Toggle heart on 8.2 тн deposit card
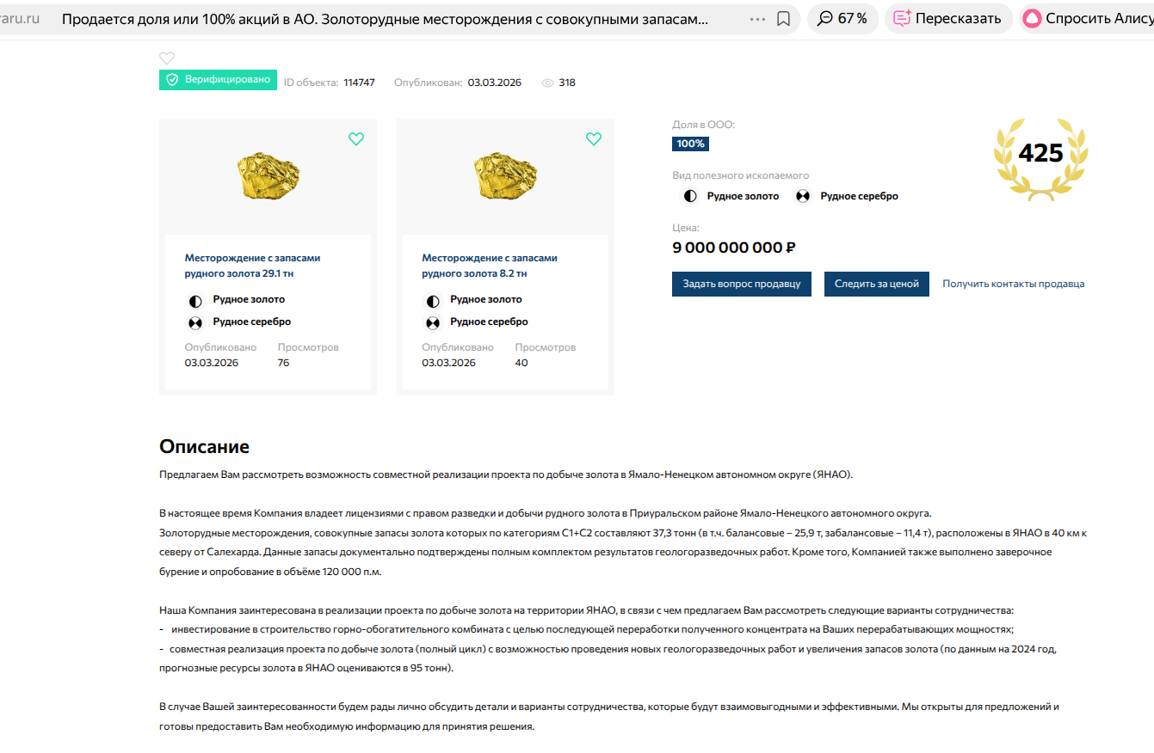 [594, 139]
